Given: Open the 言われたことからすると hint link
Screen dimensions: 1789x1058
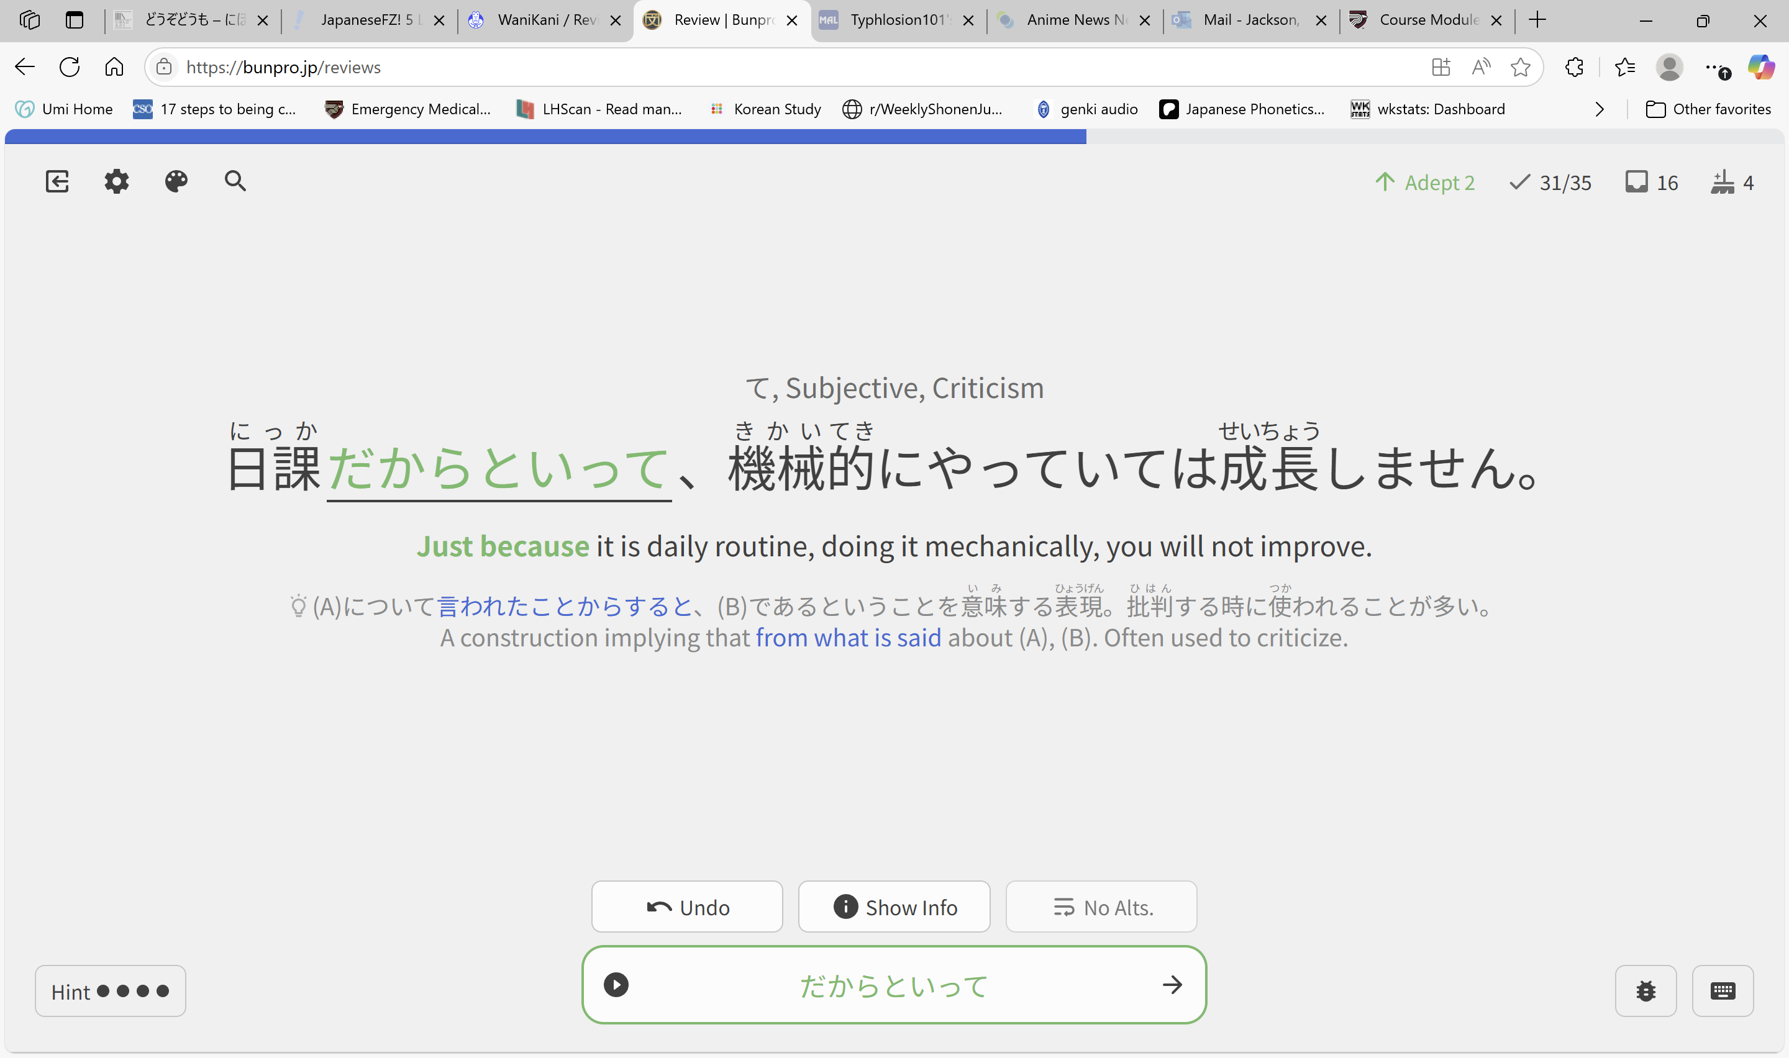Looking at the screenshot, I should pos(565,606).
